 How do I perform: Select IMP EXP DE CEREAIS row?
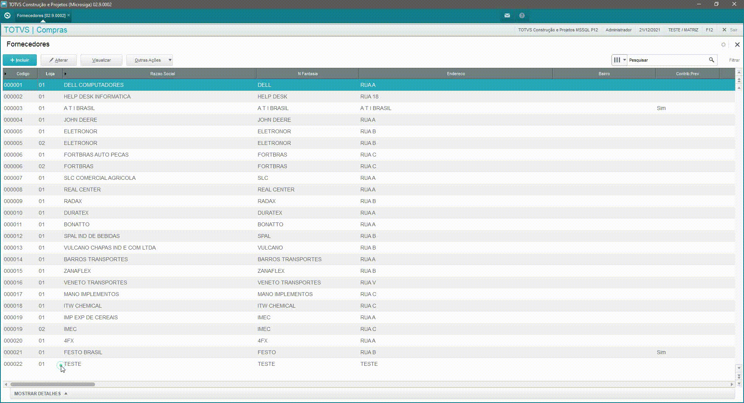pos(369,317)
